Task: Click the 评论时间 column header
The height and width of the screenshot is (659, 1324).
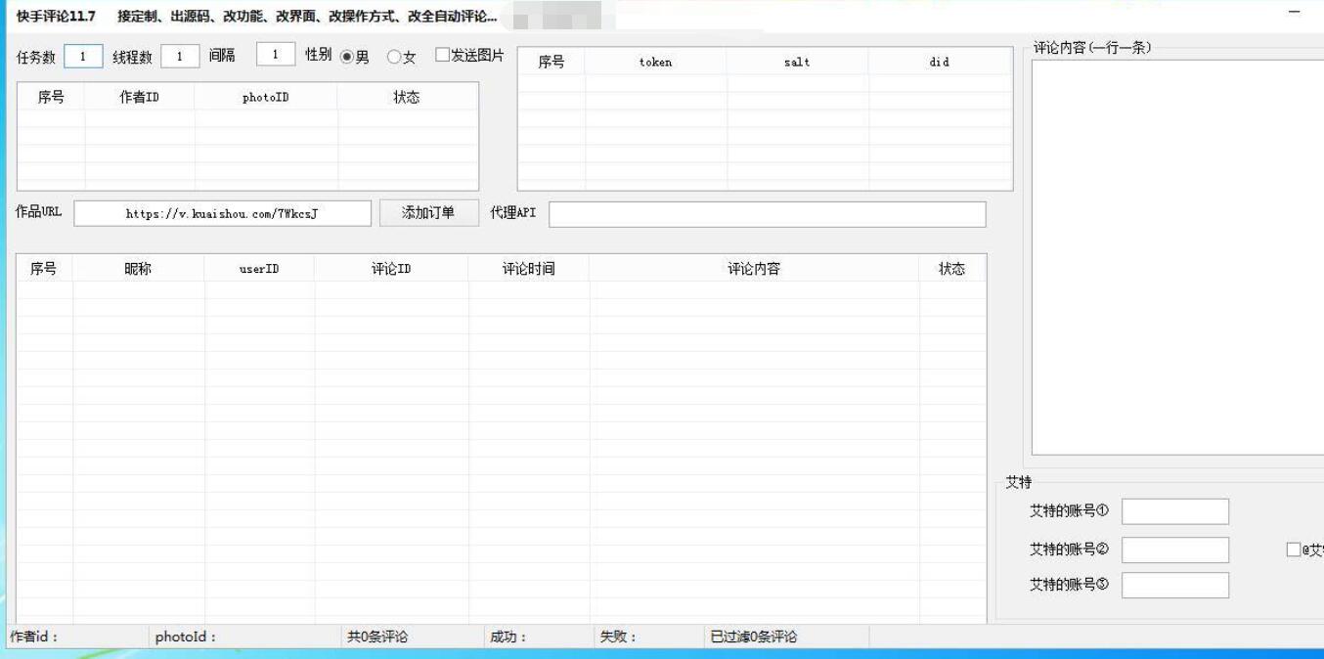Action: 529,269
